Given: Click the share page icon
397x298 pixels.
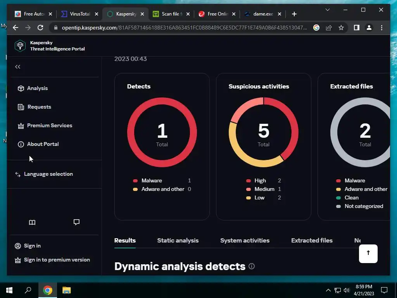Looking at the screenshot, I should coord(329,28).
